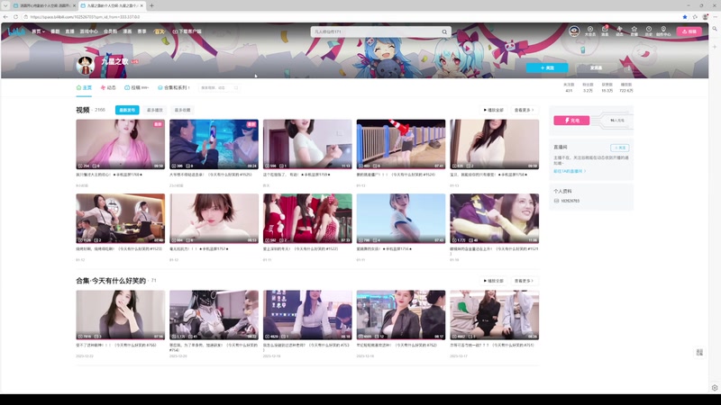Open the first video thumbnail in 视频

tap(120, 144)
